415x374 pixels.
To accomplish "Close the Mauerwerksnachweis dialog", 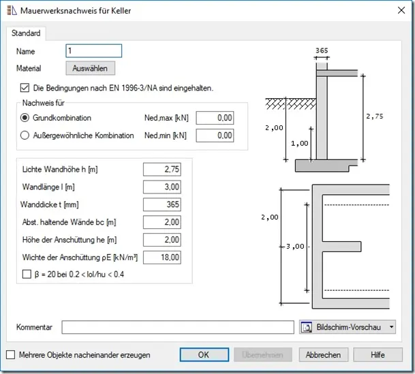I will (401, 10).
